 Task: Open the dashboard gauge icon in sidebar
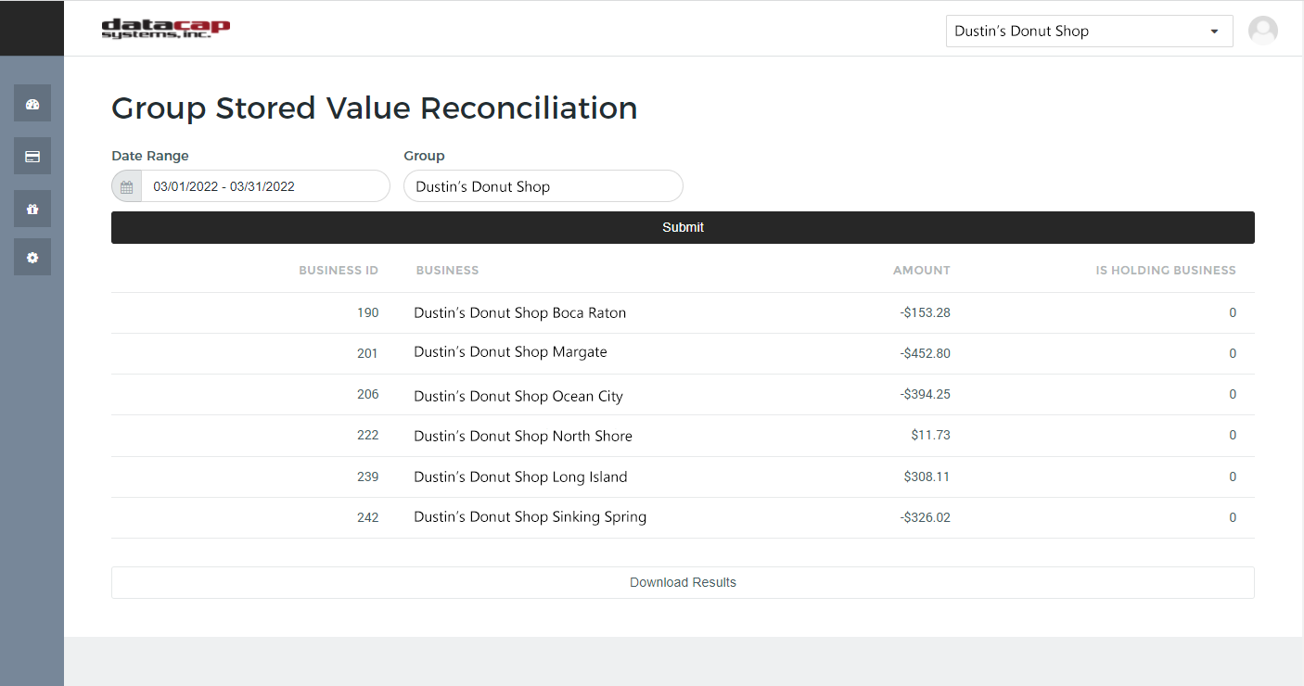(x=32, y=104)
